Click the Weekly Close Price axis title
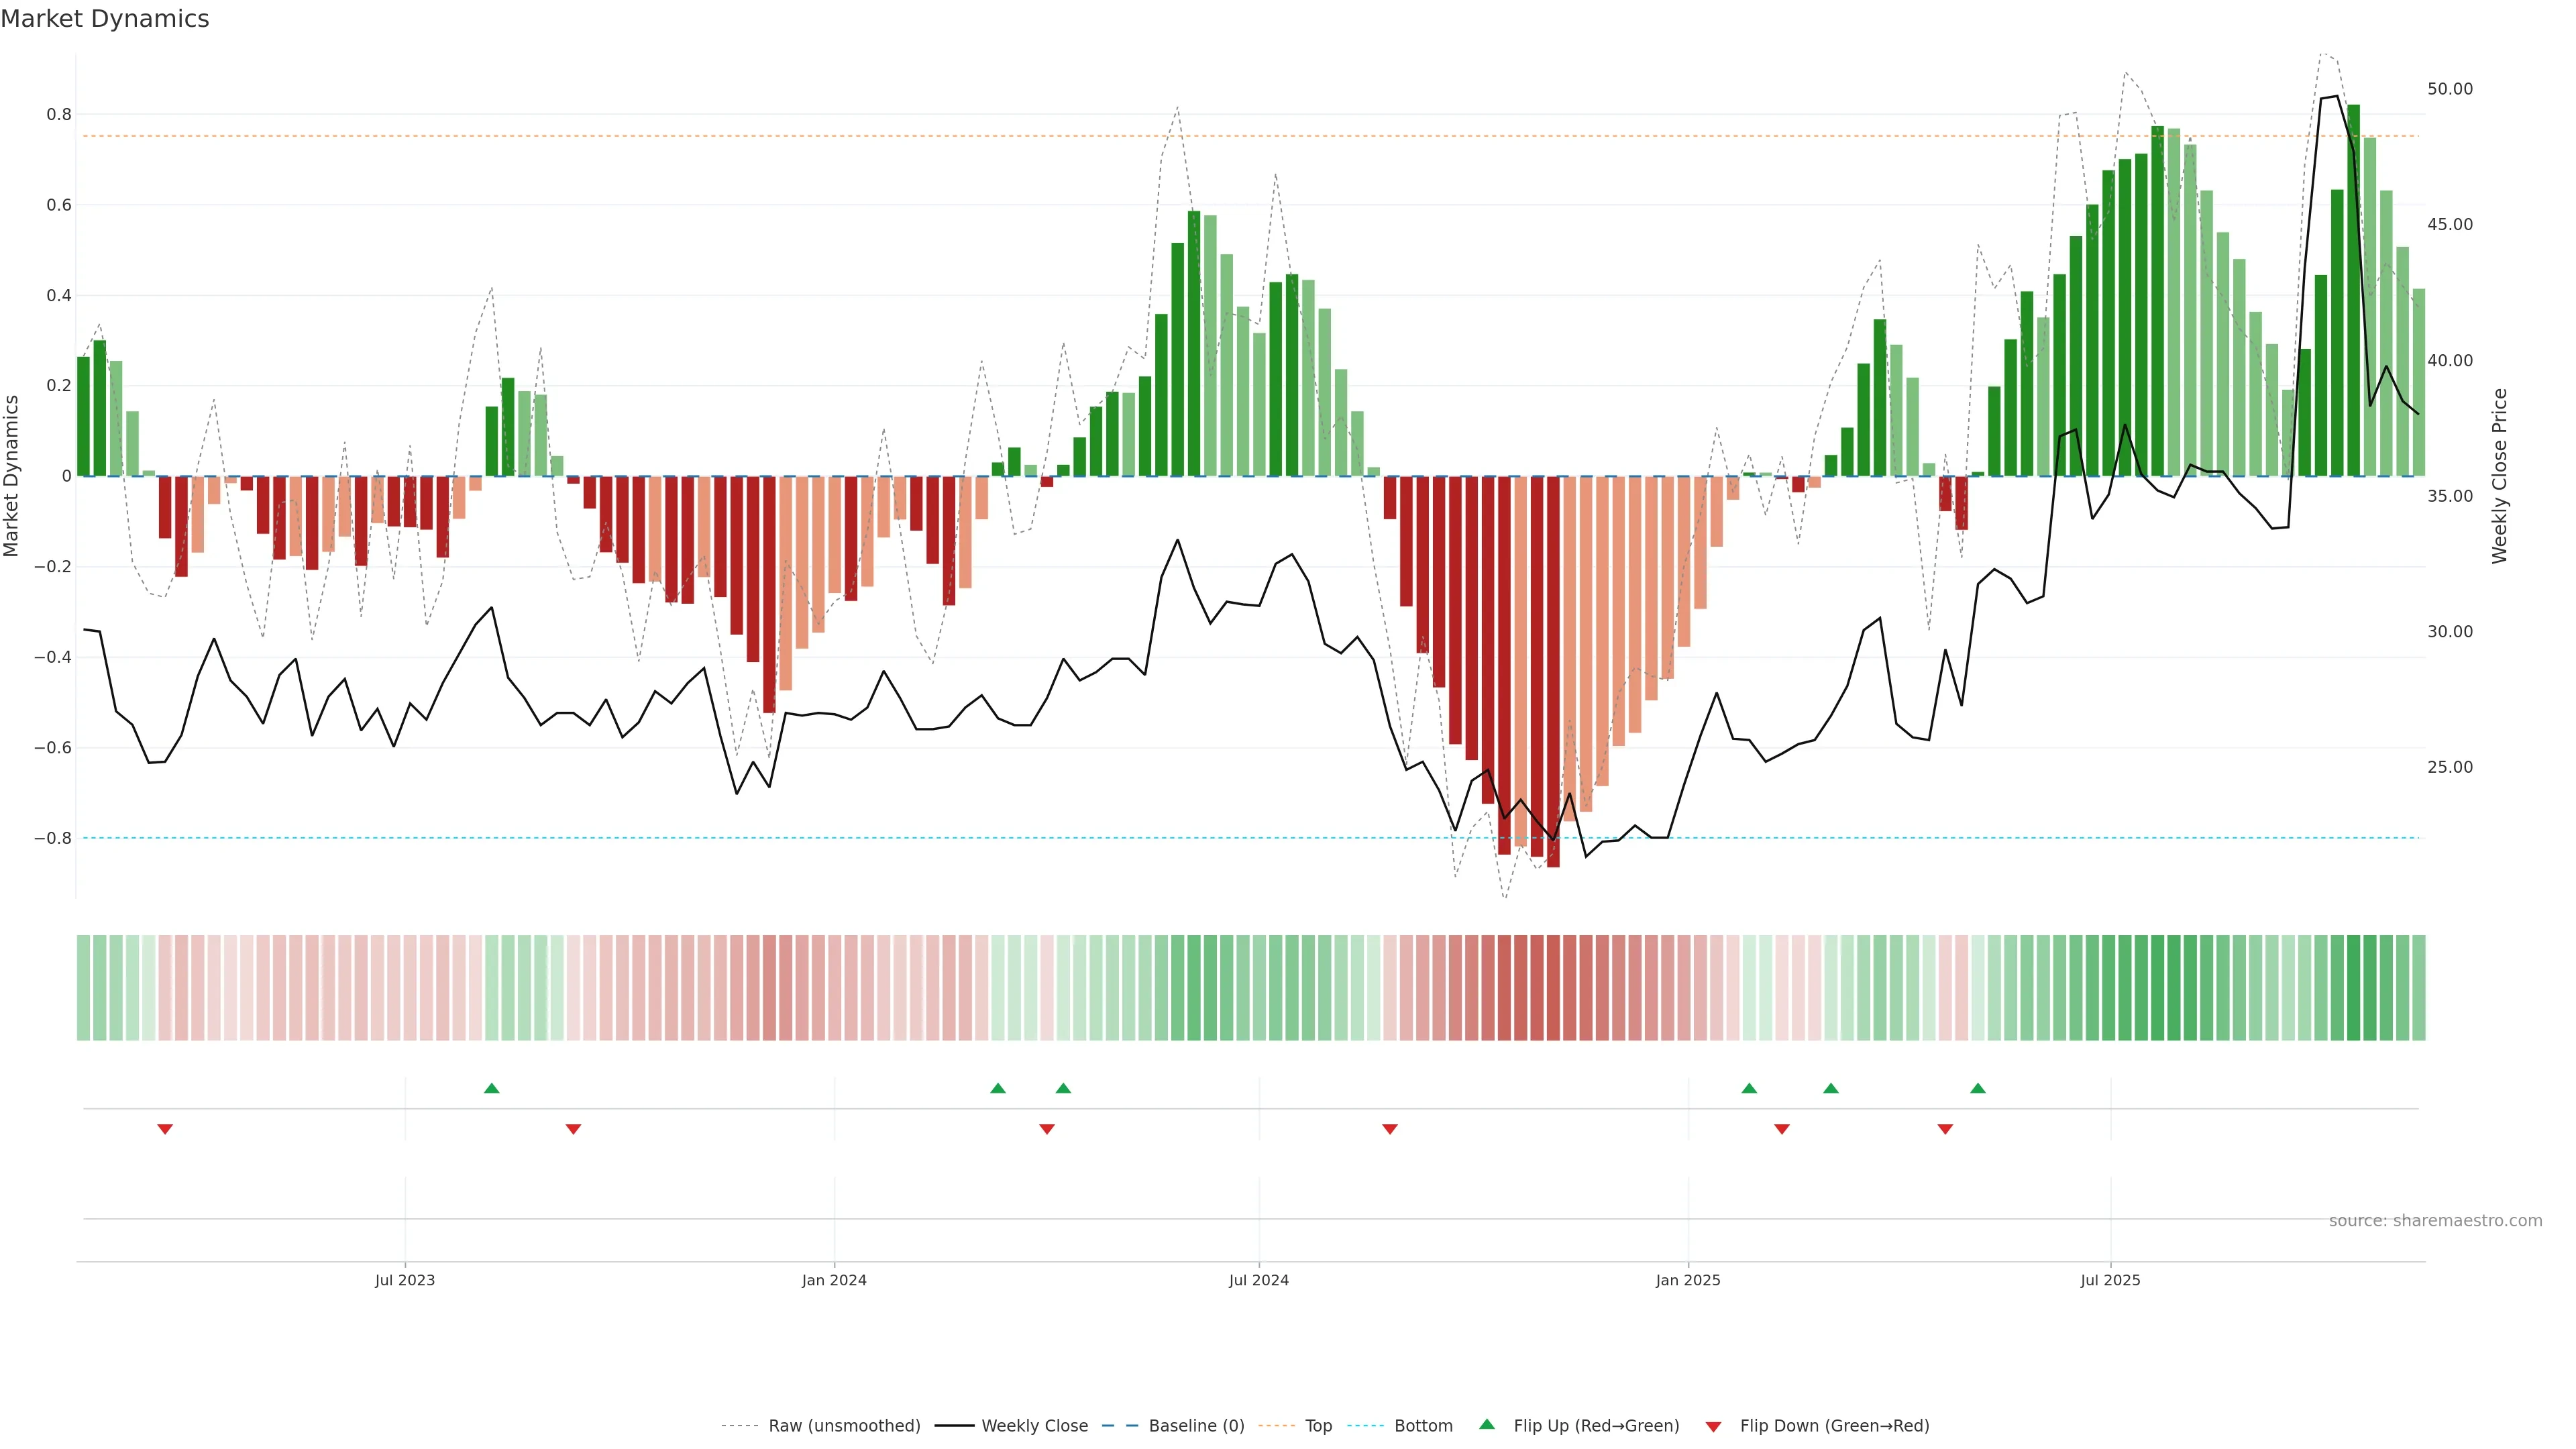 click(2499, 476)
